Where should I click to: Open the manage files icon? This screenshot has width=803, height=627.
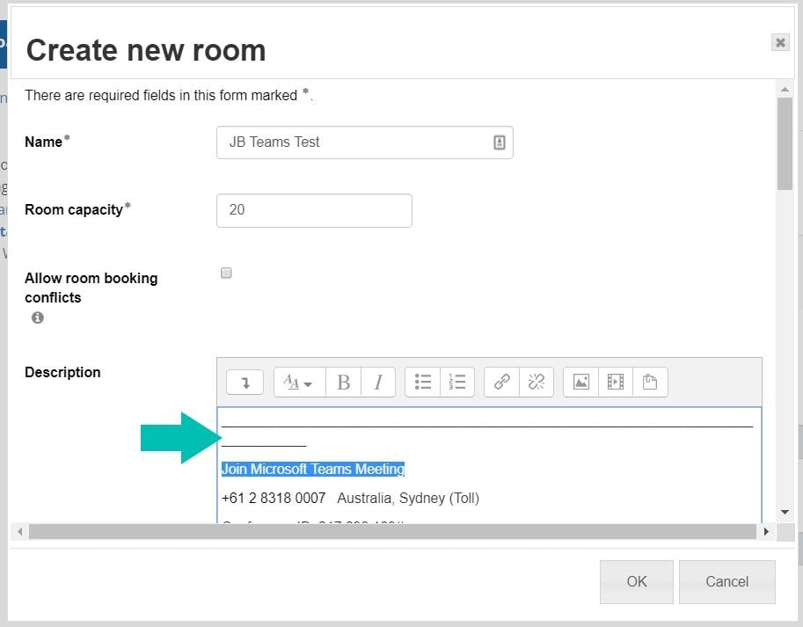(x=650, y=382)
